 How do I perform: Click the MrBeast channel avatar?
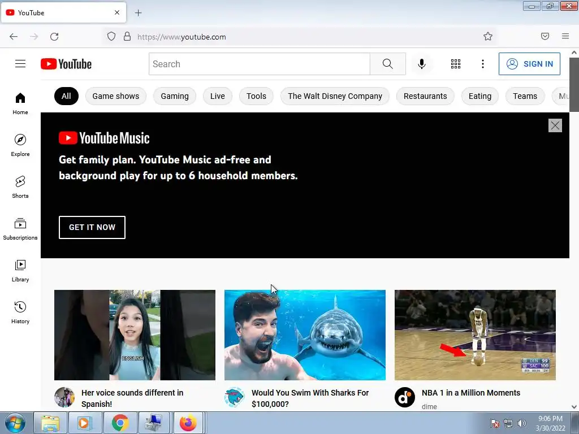coord(235,397)
